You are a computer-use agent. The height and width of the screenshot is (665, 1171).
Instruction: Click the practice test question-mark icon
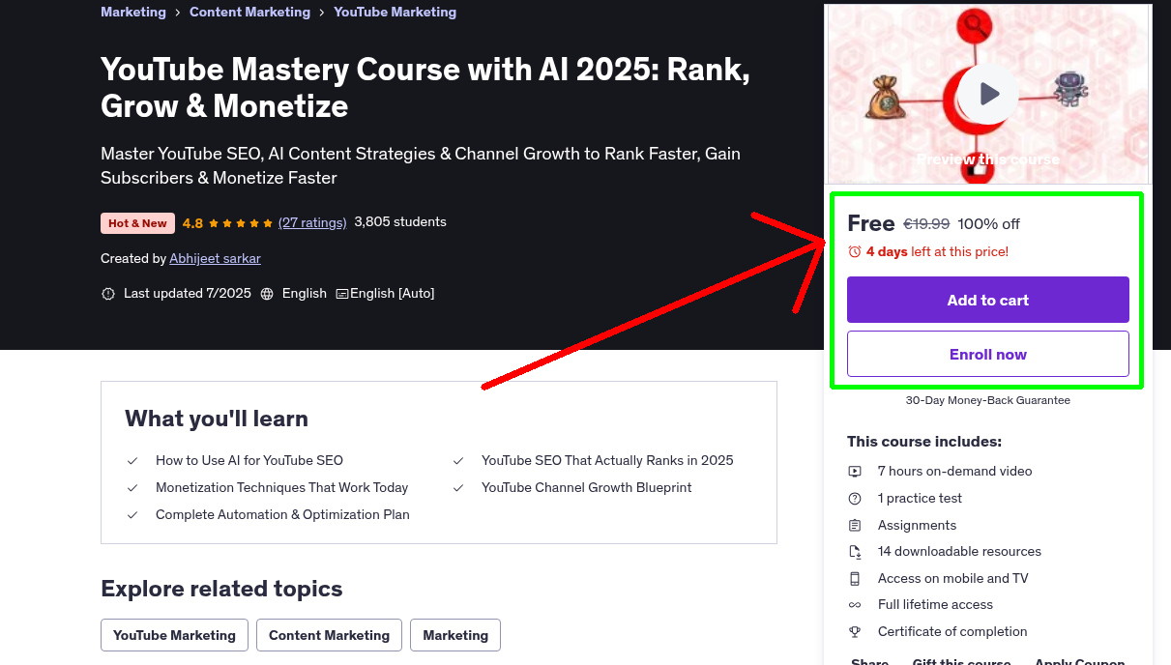855,499
